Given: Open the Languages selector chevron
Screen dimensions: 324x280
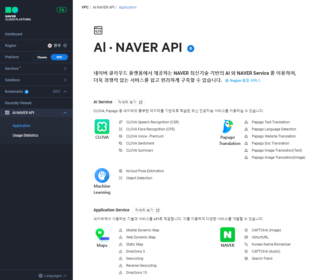Looking at the screenshot, I should tap(65, 276).
